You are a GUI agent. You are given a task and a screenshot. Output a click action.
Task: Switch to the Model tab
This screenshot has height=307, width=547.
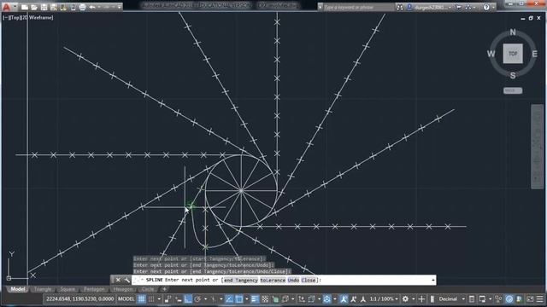pos(17,289)
